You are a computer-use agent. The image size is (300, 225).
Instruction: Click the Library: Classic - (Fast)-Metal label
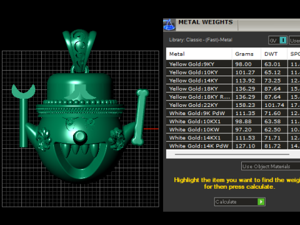click(x=201, y=40)
